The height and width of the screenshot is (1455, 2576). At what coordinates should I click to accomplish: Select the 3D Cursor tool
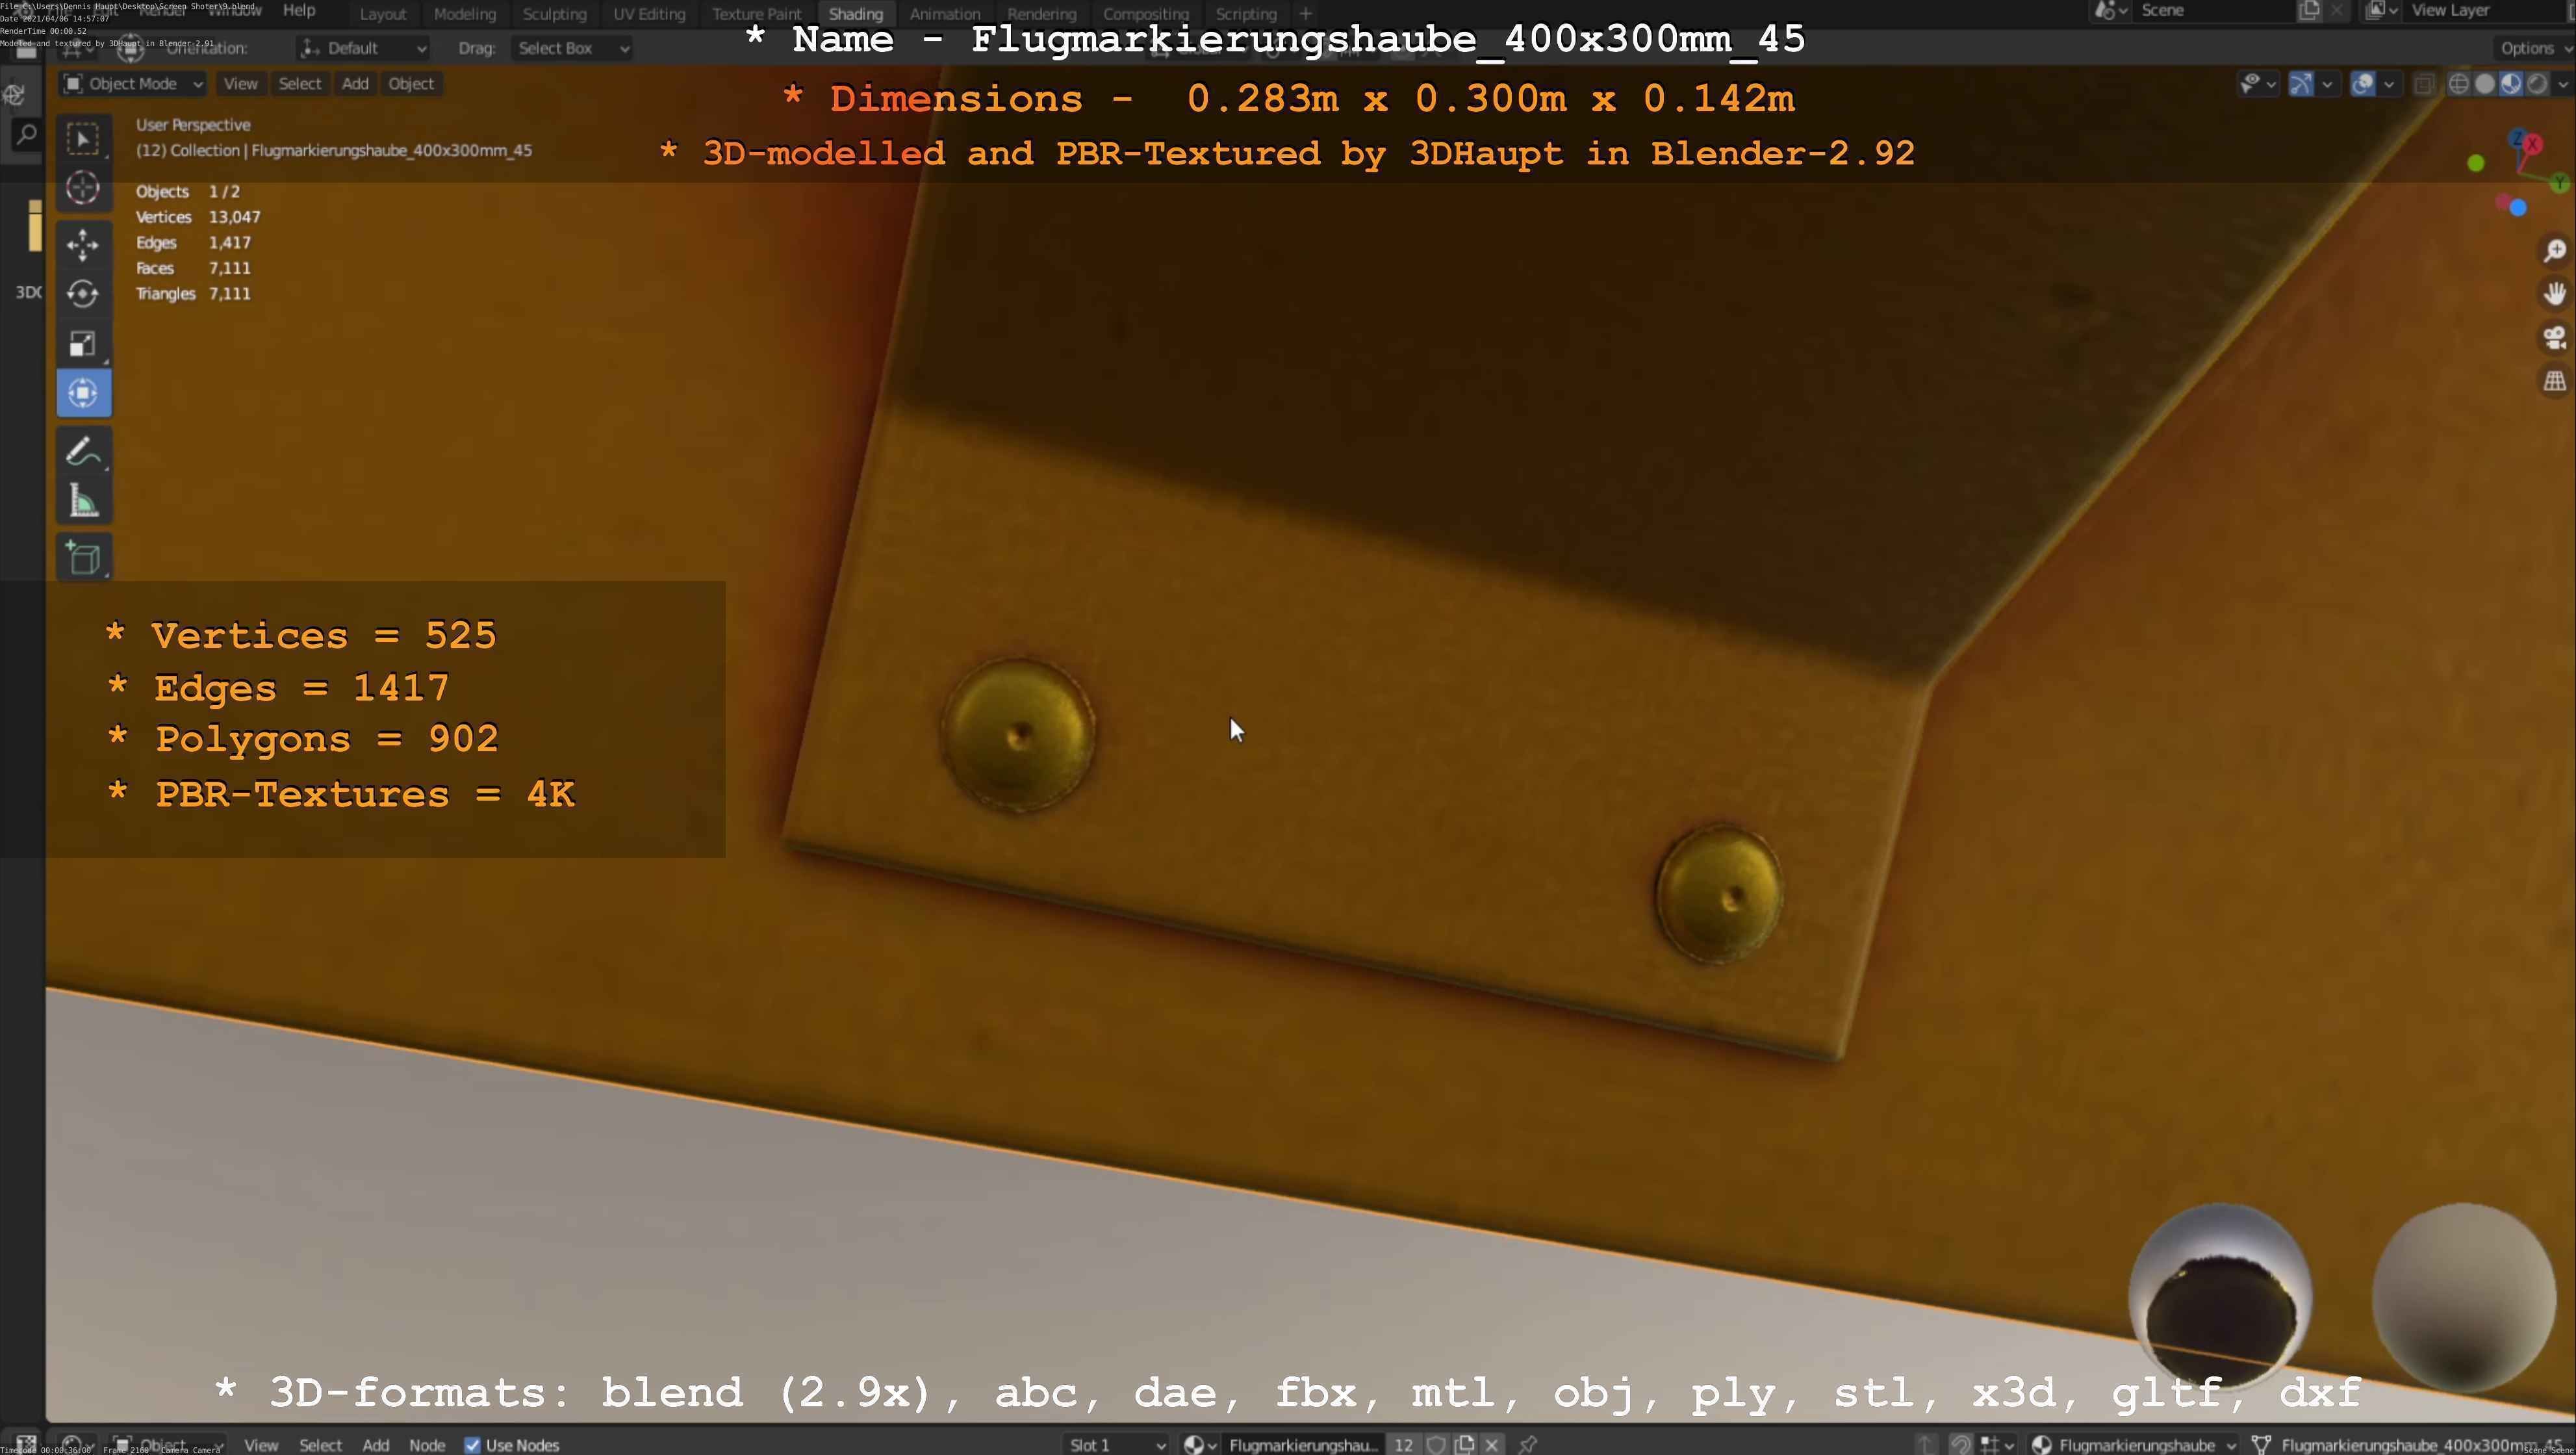pyautogui.click(x=83, y=188)
